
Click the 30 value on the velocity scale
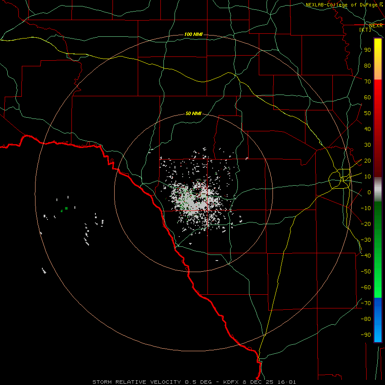(x=367, y=145)
